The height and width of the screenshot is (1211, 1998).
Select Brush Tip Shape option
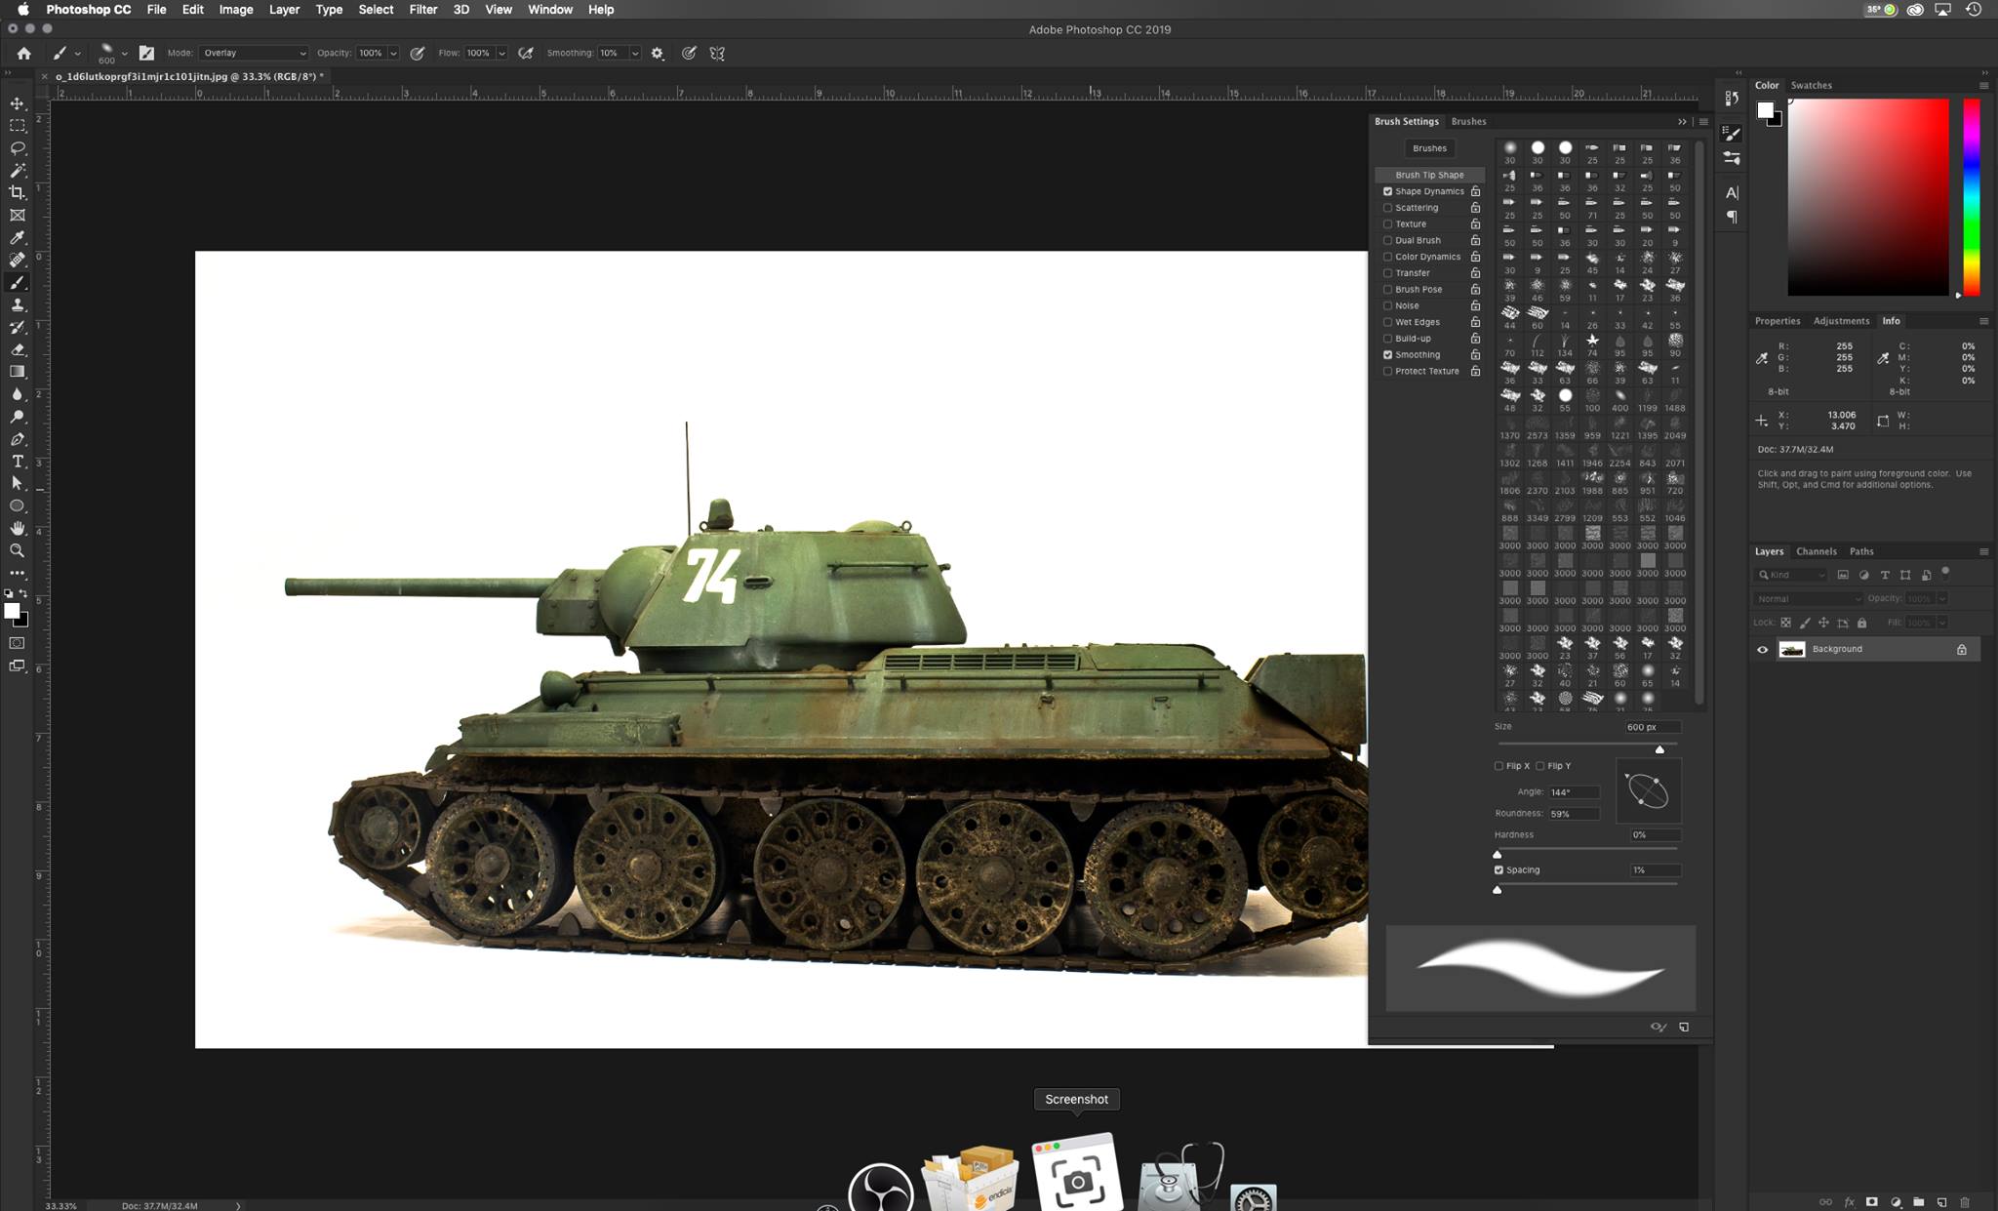(1429, 175)
